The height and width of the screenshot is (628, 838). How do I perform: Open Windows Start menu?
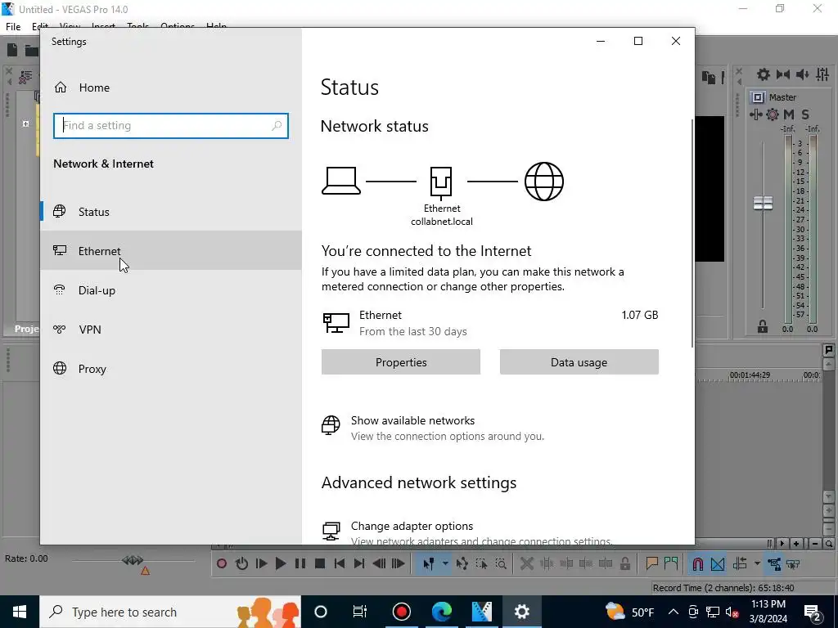[20, 612]
